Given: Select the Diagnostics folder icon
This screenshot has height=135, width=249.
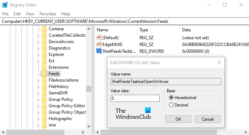Looking at the screenshot, I should (x=44, y=48).
